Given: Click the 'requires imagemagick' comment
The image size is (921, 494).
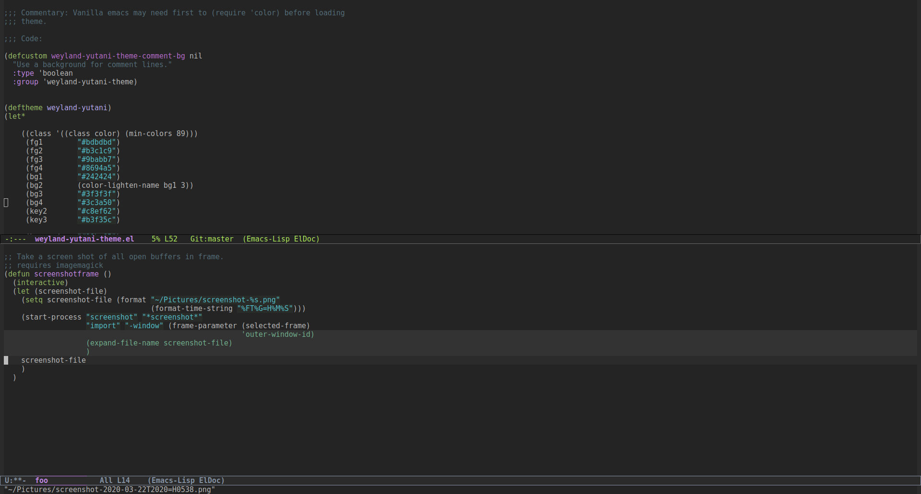Looking at the screenshot, I should [x=54, y=265].
